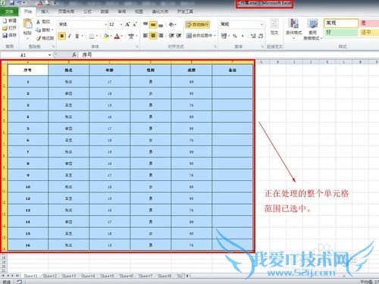This screenshot has height=284, width=379.
Task: Open the number format (常规) dropdown
Action: coord(262,24)
